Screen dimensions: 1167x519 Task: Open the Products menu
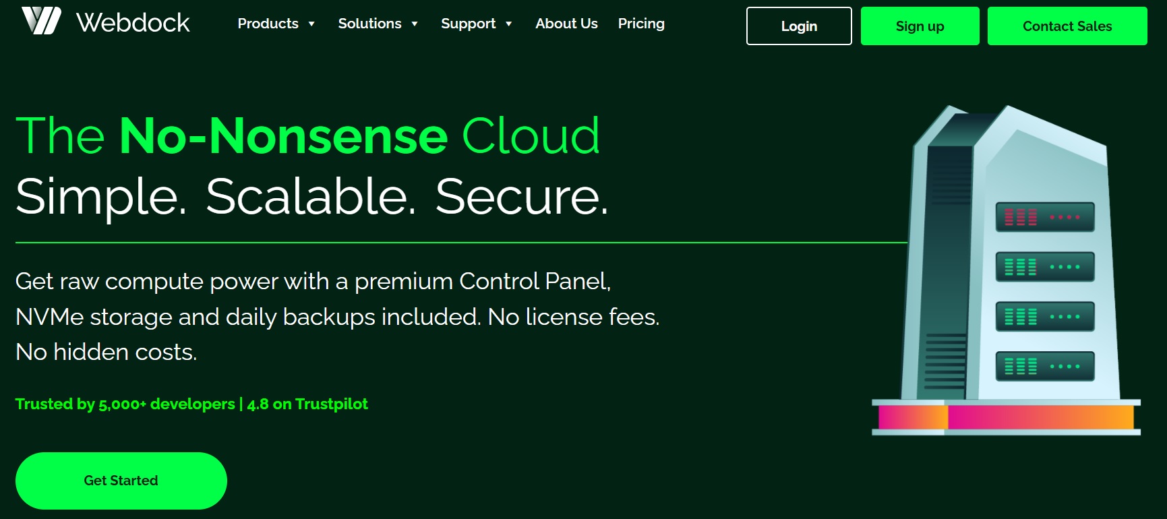point(268,24)
